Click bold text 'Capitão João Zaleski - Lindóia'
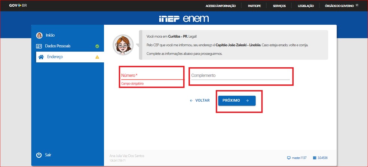 pyautogui.click(x=238, y=45)
